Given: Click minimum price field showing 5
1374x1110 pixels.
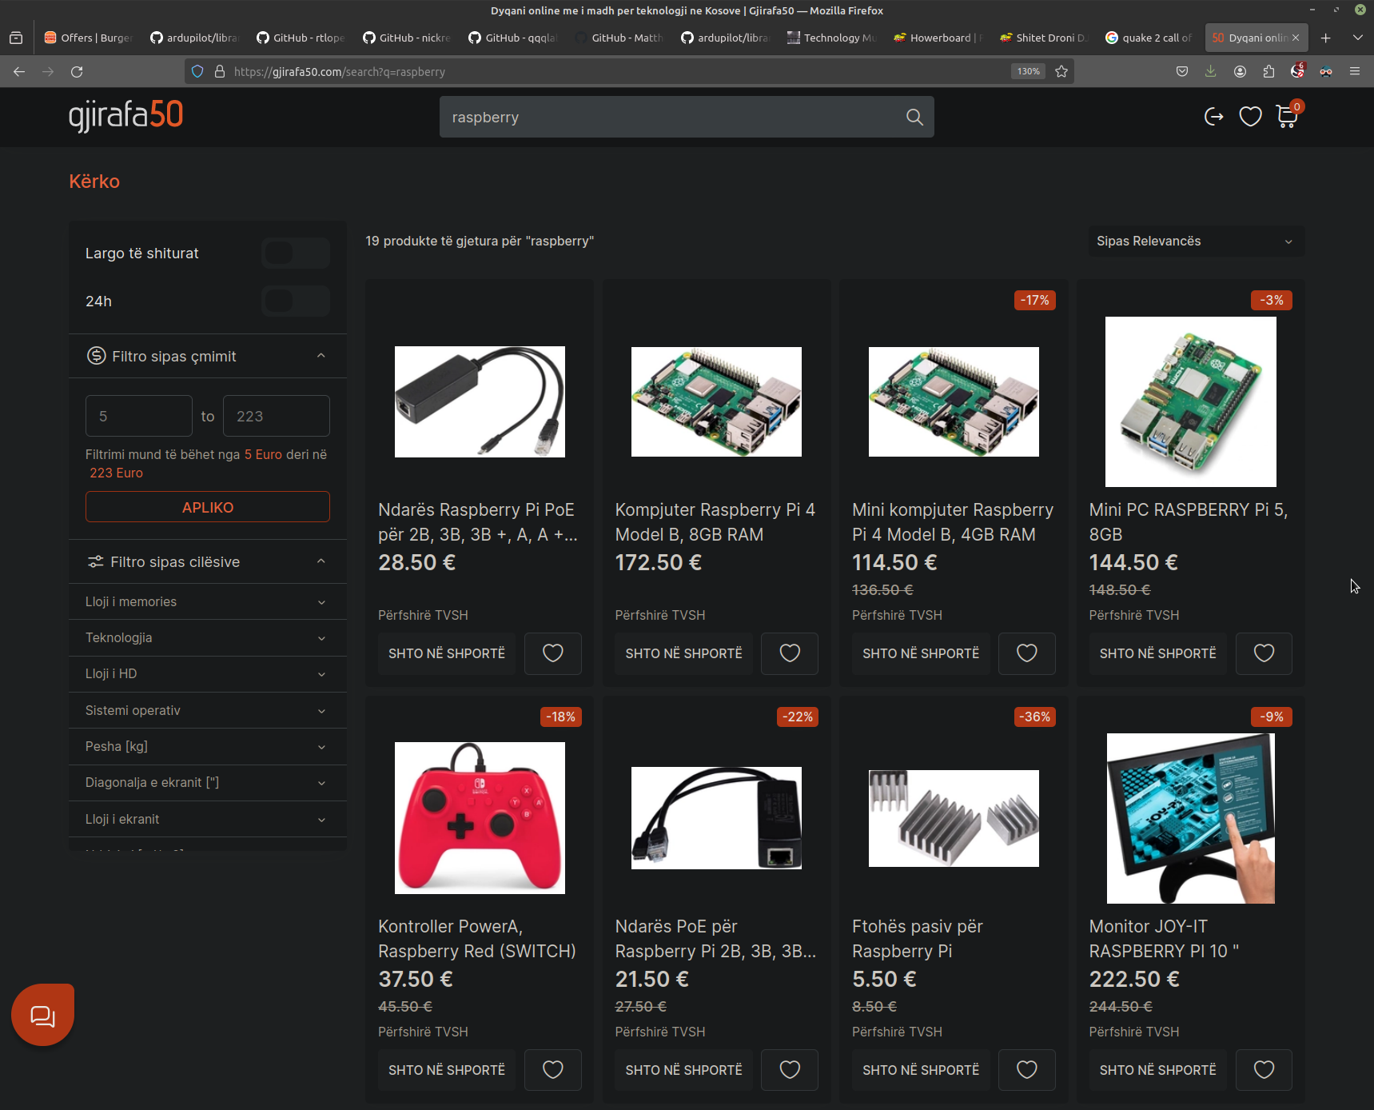Looking at the screenshot, I should pyautogui.click(x=139, y=416).
